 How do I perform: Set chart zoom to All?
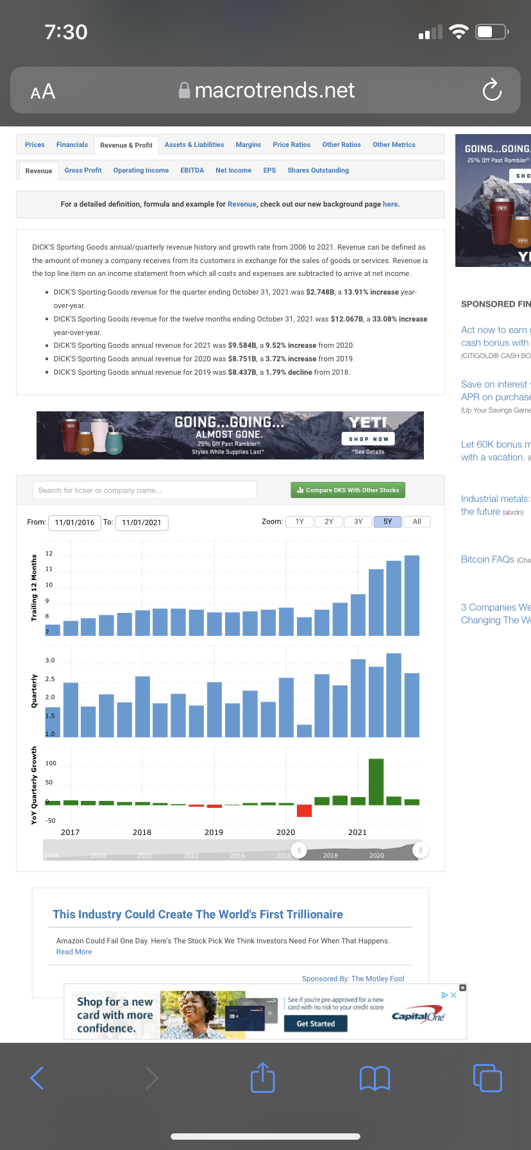click(x=417, y=522)
